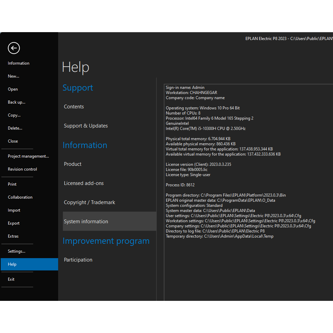Open the Information menu item
The width and height of the screenshot is (333, 333).
18,63
